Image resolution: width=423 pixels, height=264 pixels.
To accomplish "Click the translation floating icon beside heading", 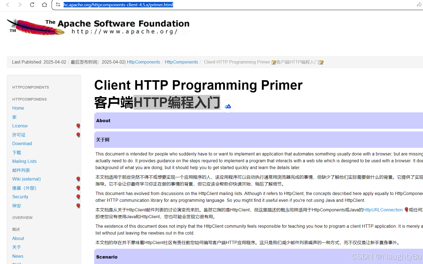I will [228, 106].
